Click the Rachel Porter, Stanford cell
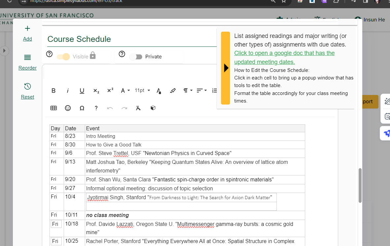The image size is (390, 246). [x=195, y=241]
